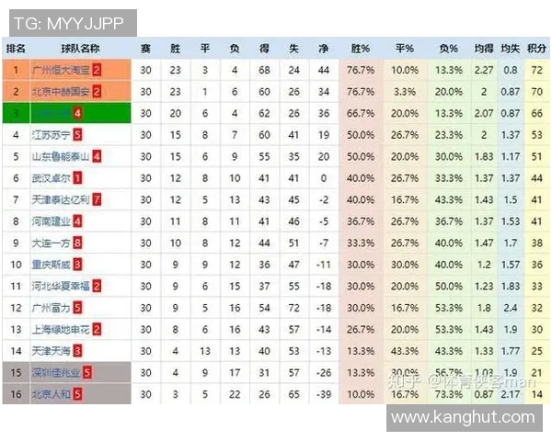Viewport: 552px width, 441px height.
Task: Click red badge next to 天津泰达亿利
Action: 97,199
